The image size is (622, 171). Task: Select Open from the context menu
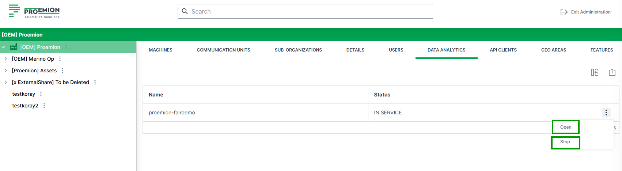(x=565, y=127)
